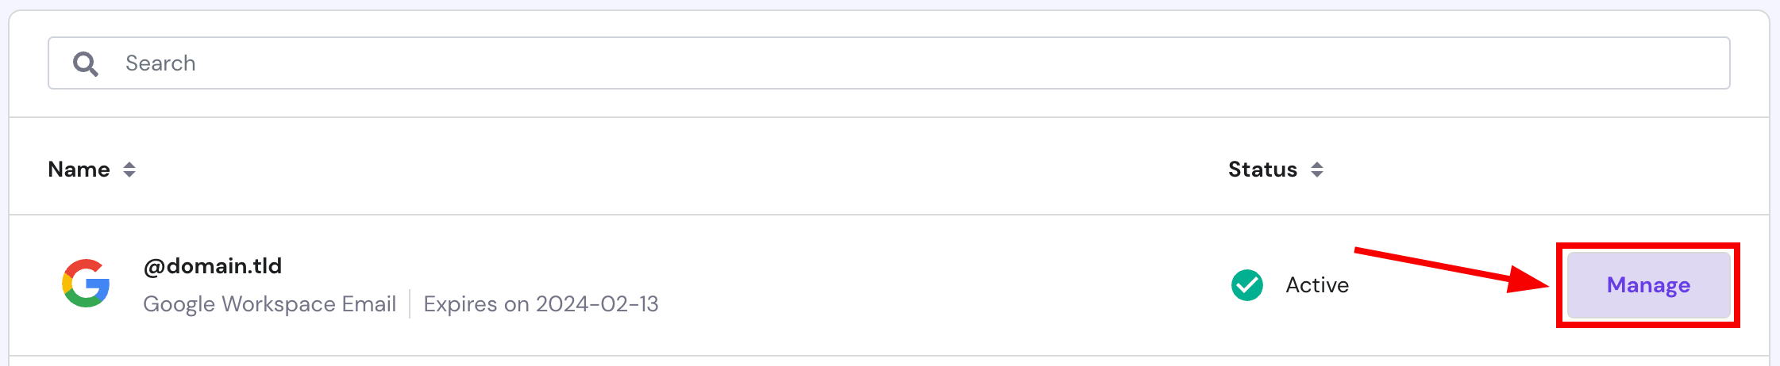Viewport: 1780px width, 366px height.
Task: Click the Active status text
Action: 1317,285
